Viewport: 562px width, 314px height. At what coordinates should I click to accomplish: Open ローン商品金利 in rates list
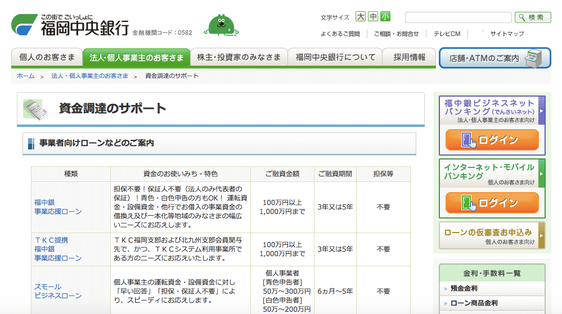point(474,303)
